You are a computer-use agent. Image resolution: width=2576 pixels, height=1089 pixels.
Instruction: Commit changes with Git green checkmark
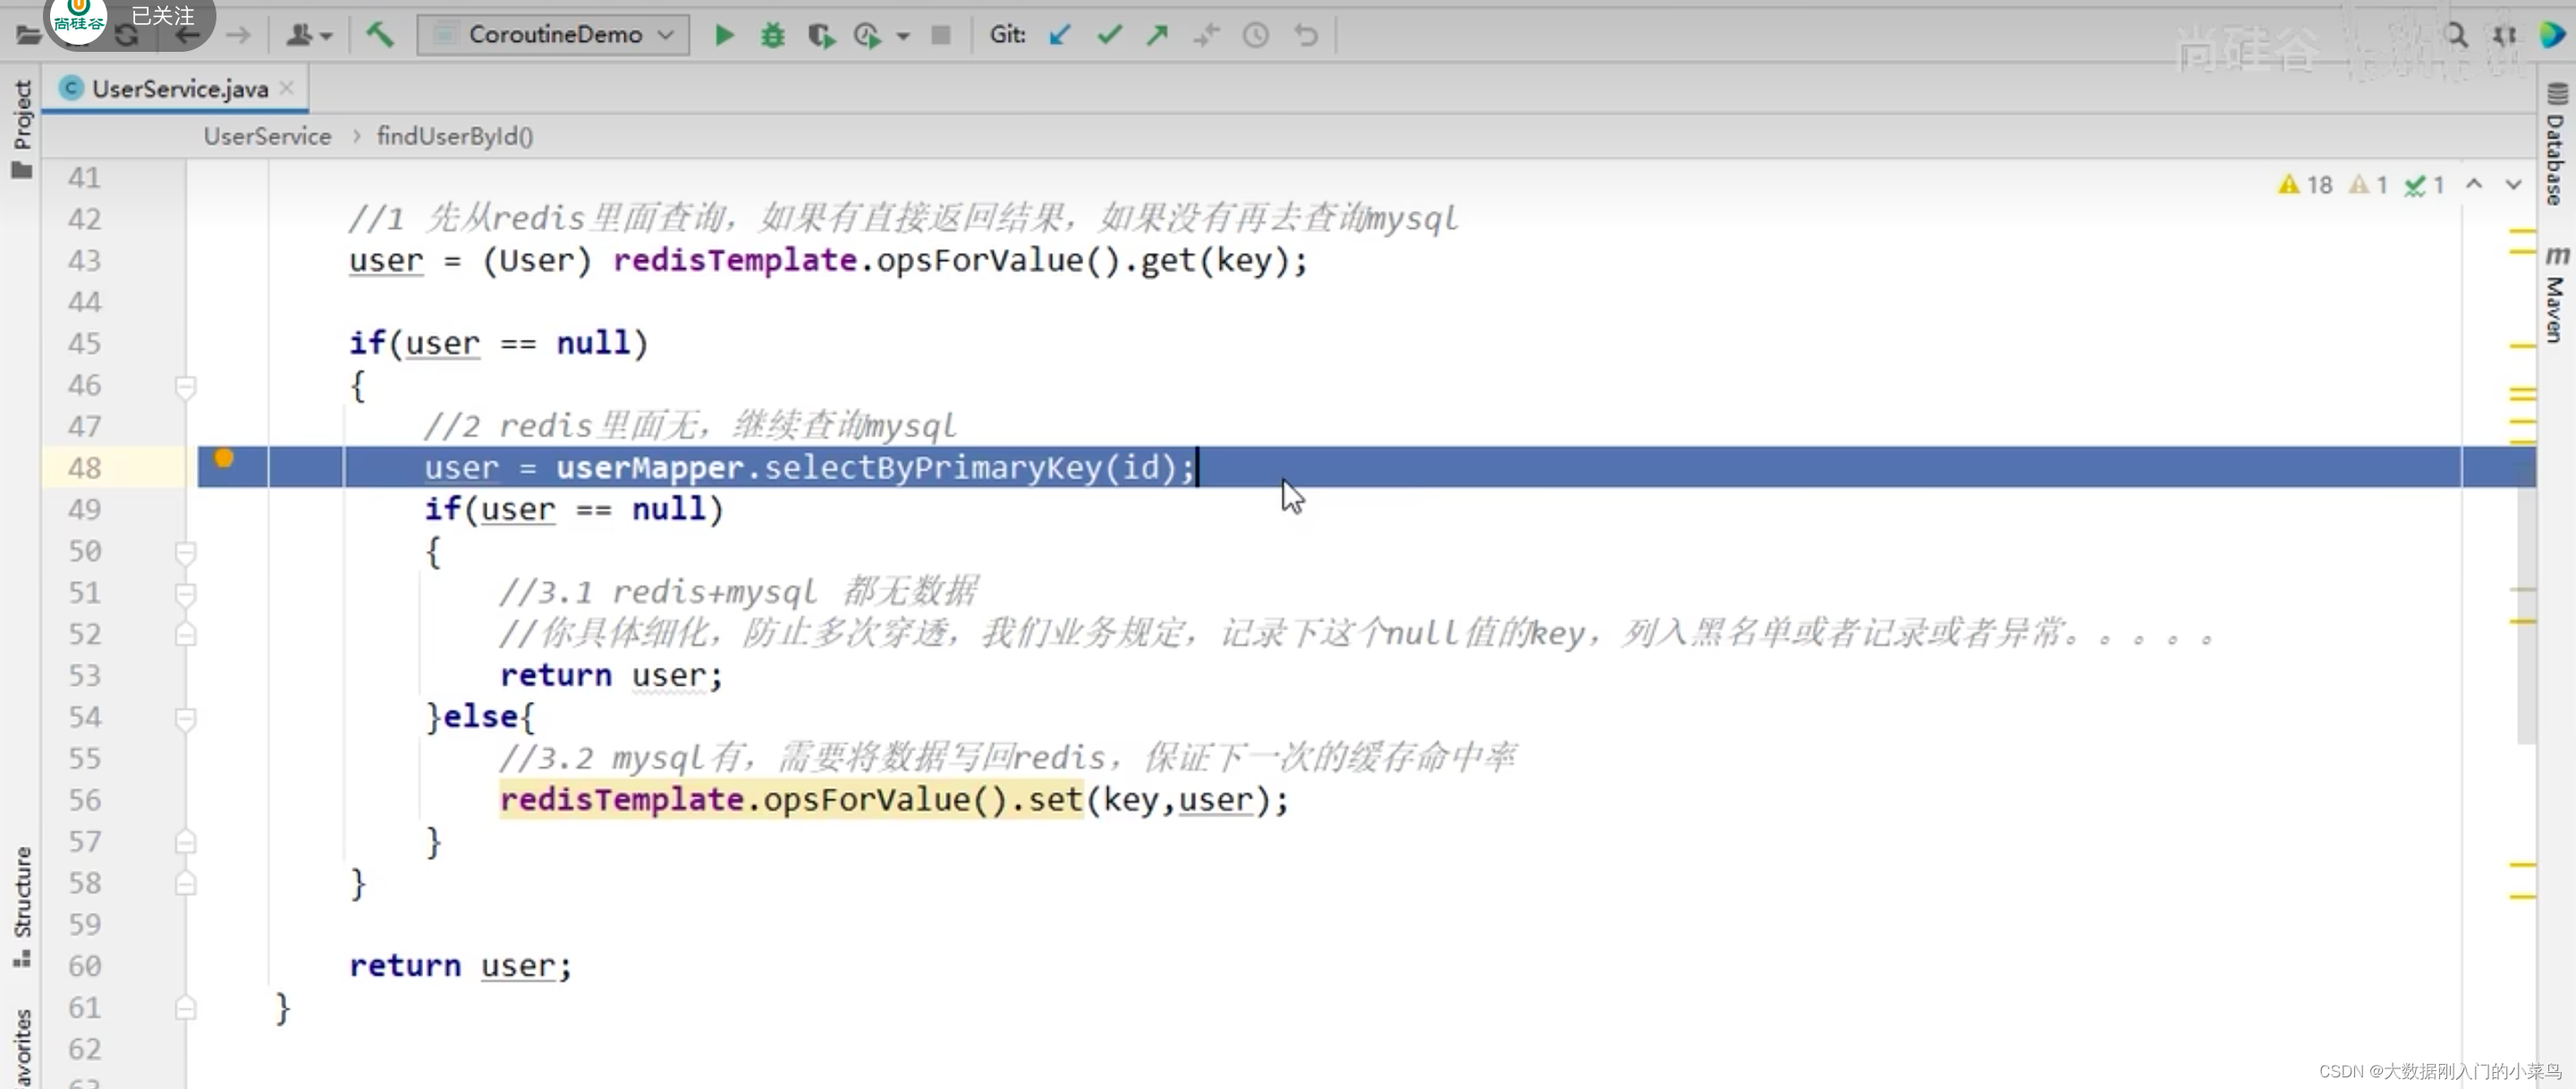(x=1109, y=36)
